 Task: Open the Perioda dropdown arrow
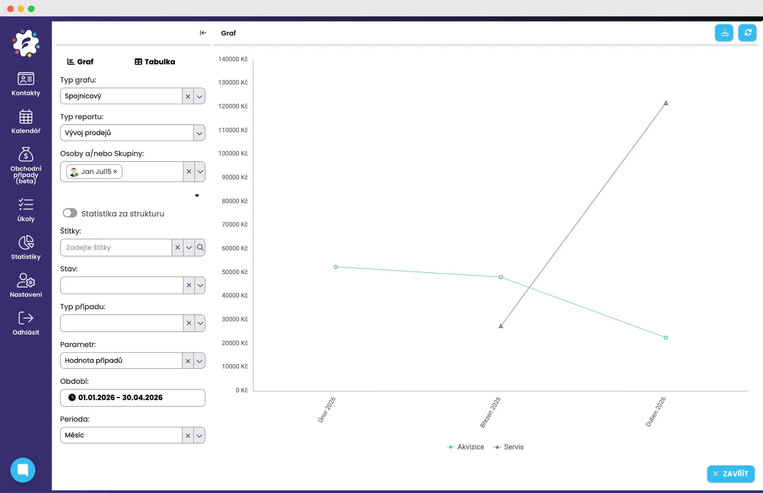point(199,435)
